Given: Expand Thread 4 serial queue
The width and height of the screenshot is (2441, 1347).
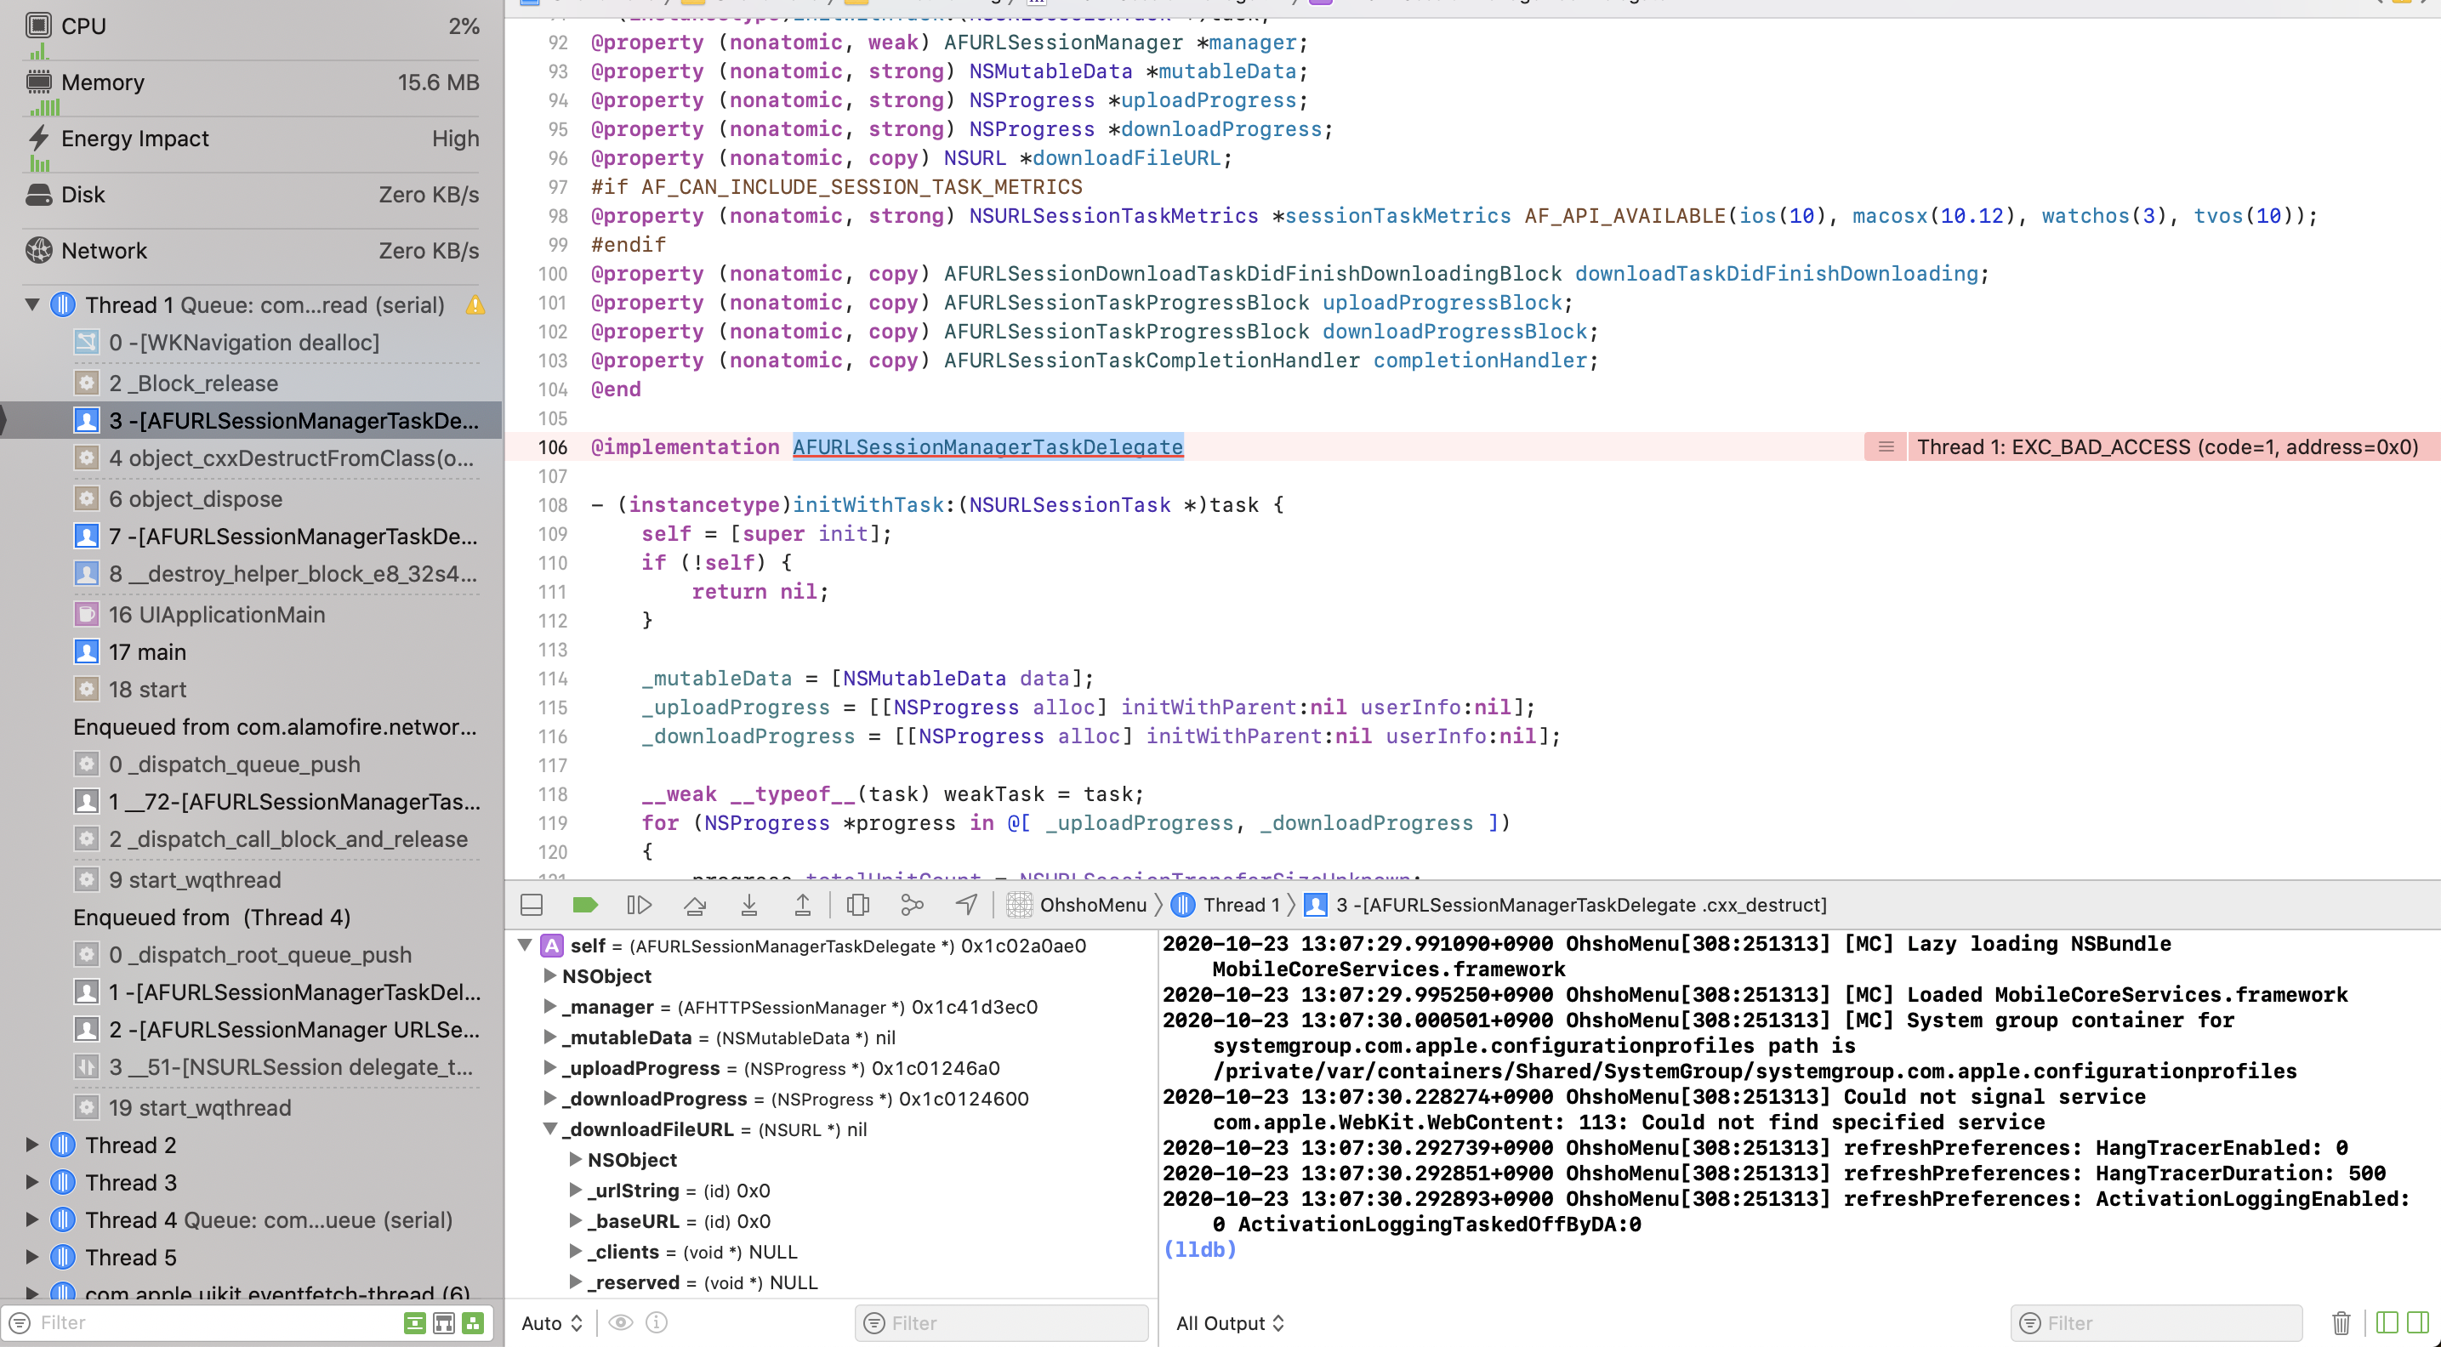Looking at the screenshot, I should (32, 1219).
